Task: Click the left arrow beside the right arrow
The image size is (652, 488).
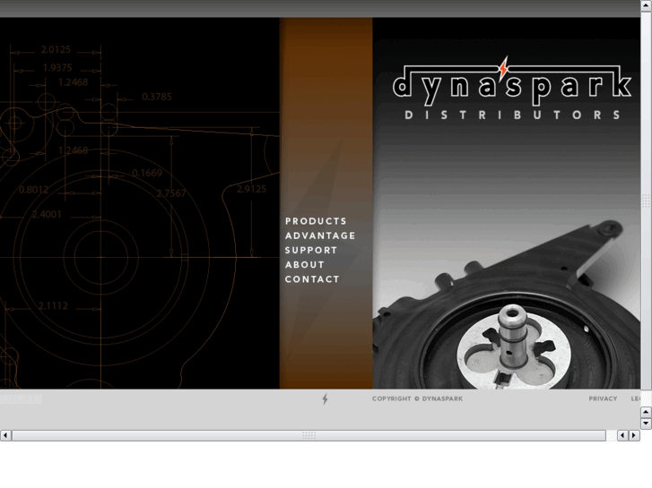Action: 623,435
